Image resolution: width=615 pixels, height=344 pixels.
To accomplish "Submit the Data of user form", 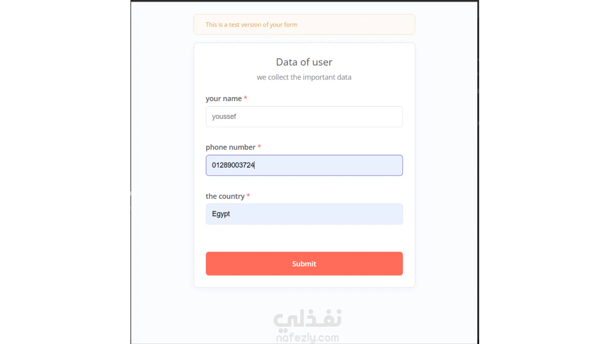I will [304, 264].
